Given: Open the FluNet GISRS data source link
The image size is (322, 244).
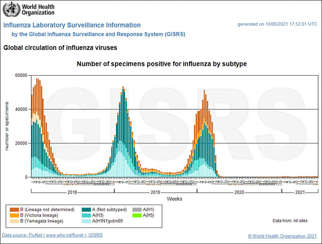Looking at the screenshot, I should click(x=52, y=235).
